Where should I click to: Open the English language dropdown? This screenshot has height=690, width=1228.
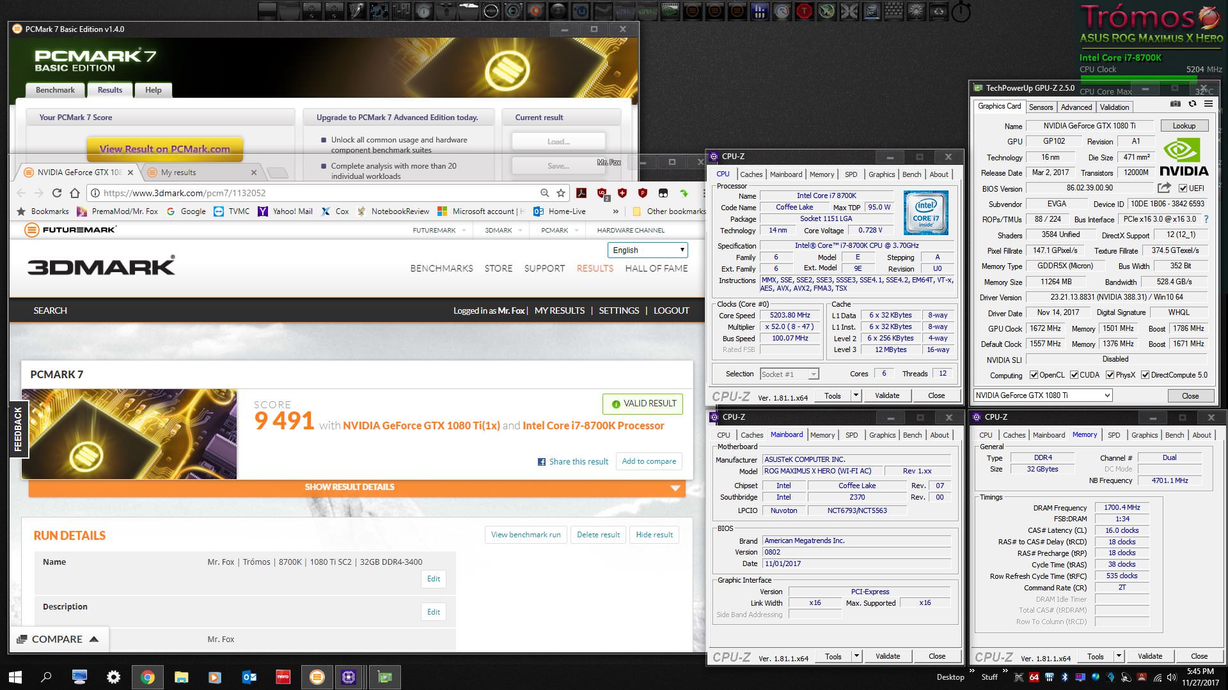pos(648,250)
